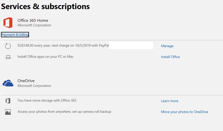223x131 pixels.
Task: Click the Office icon next to more storage
Action: click(8, 101)
